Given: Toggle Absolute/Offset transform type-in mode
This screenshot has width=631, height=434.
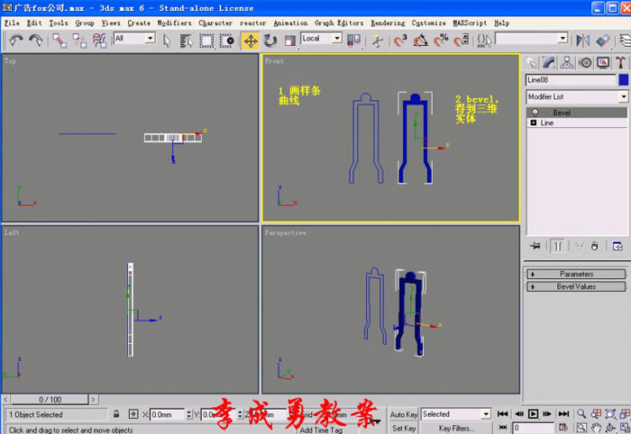Looking at the screenshot, I should [x=133, y=414].
